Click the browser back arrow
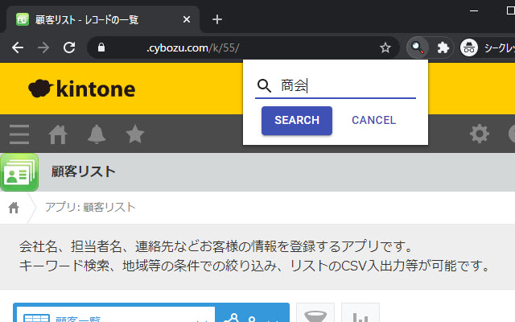 tap(18, 48)
